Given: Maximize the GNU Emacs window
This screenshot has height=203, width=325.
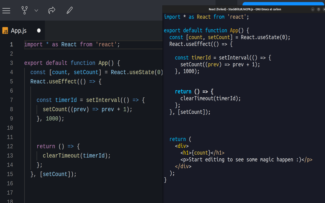Looking at the screenshot, I should tap(319, 9).
